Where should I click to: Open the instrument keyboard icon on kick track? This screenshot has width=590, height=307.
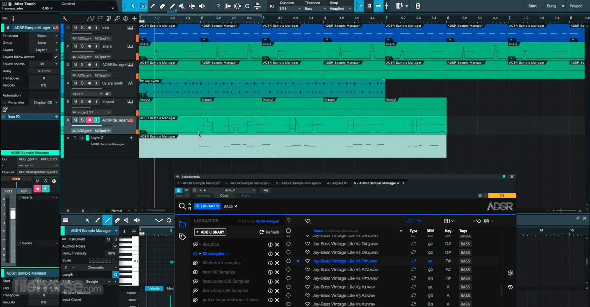(130, 28)
